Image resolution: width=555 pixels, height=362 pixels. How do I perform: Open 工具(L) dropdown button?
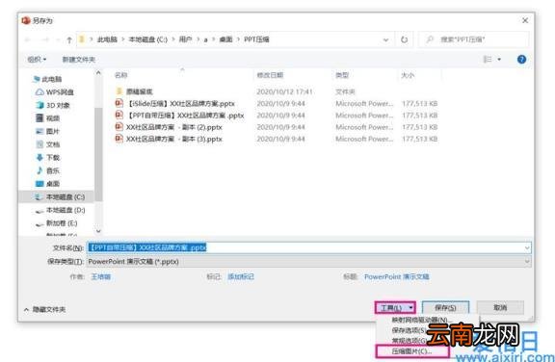[395, 307]
